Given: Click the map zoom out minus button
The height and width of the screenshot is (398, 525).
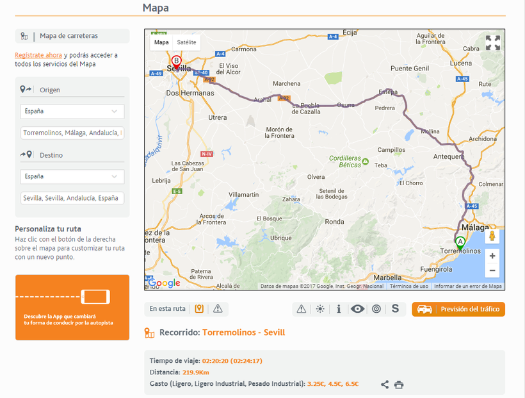Looking at the screenshot, I should 492,270.
